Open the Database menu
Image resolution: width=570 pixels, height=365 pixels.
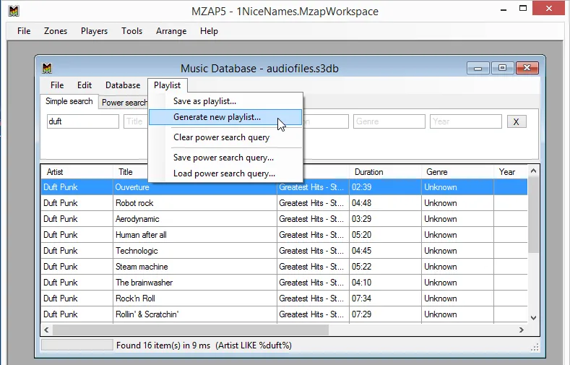(123, 85)
